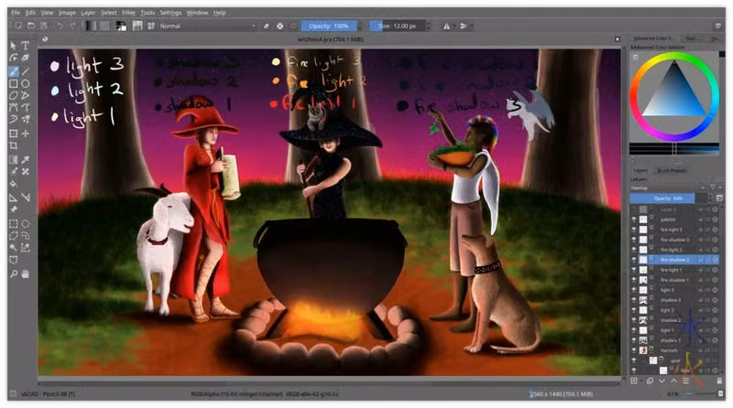Select the 'shadow 3' layer thumbnail
The height and width of the screenshot is (408, 733).
click(x=643, y=300)
